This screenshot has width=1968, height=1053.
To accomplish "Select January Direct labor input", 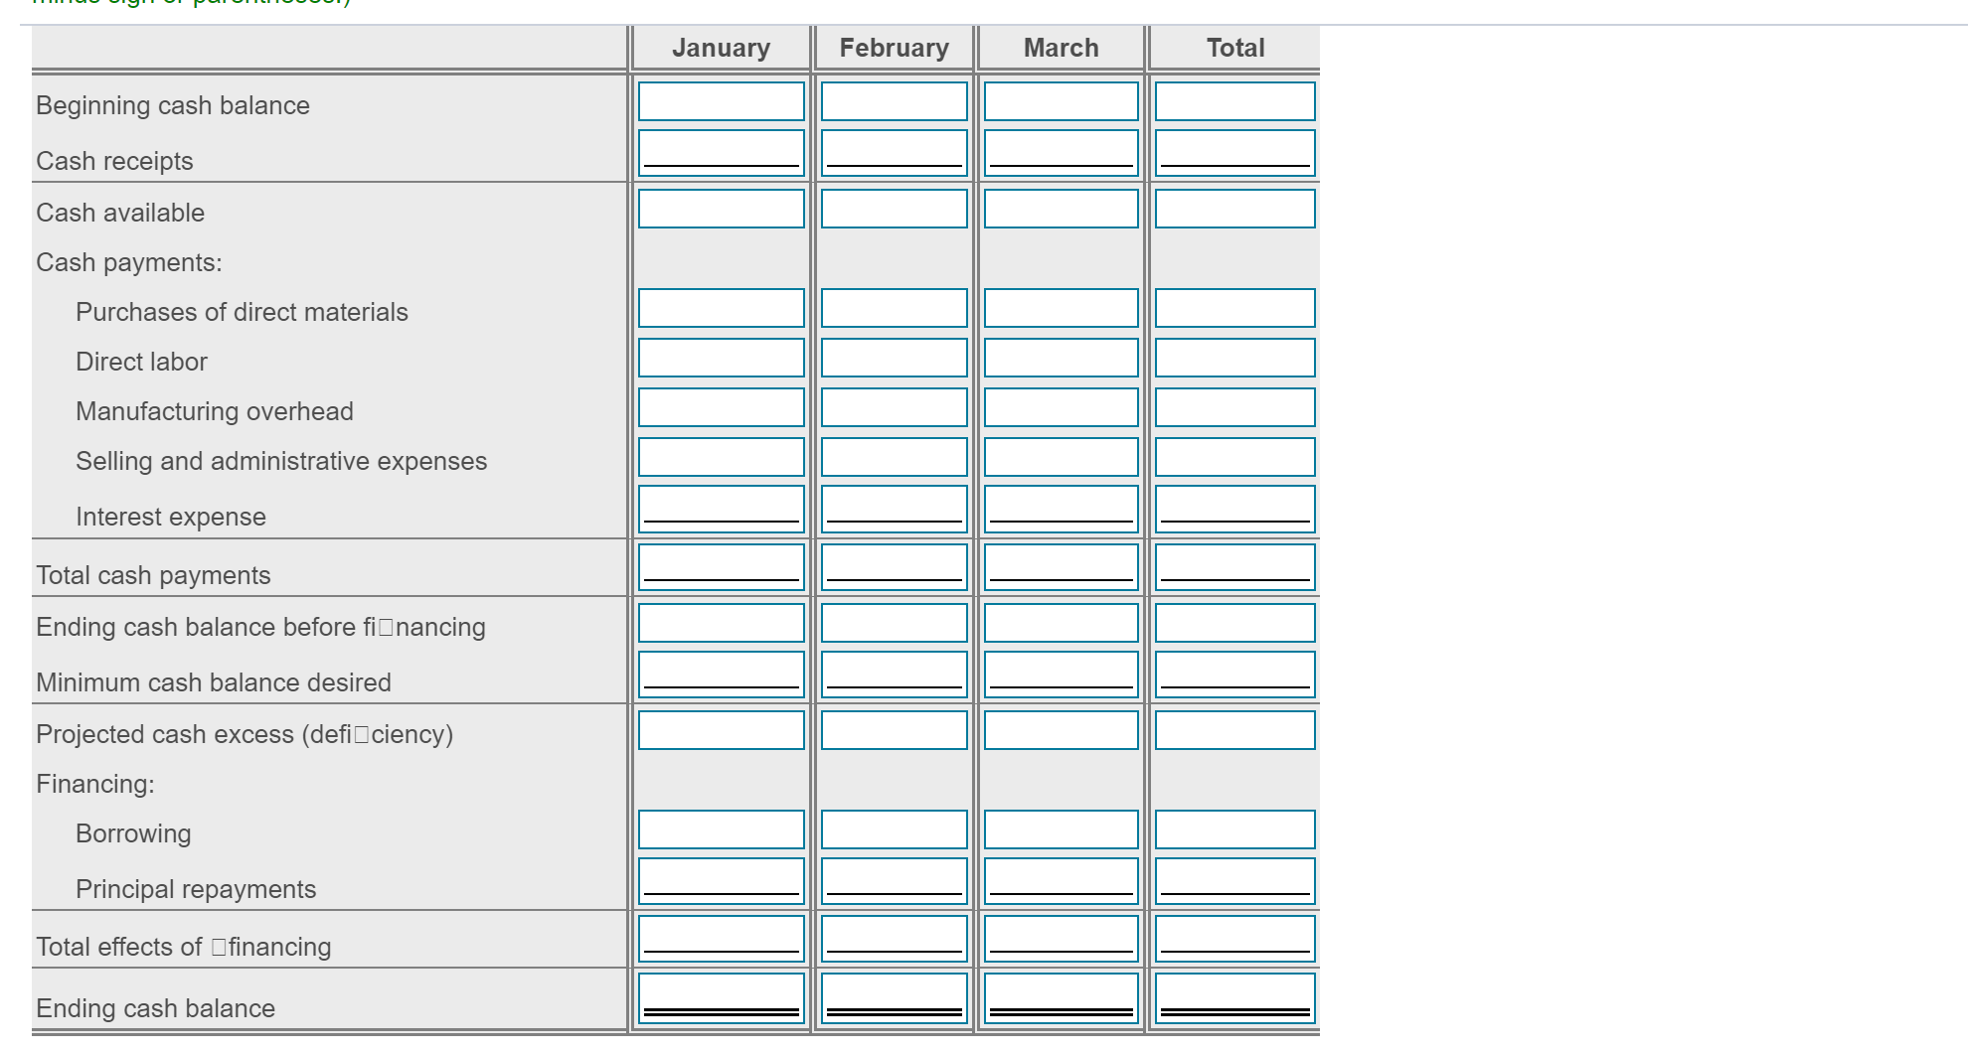I will [721, 358].
